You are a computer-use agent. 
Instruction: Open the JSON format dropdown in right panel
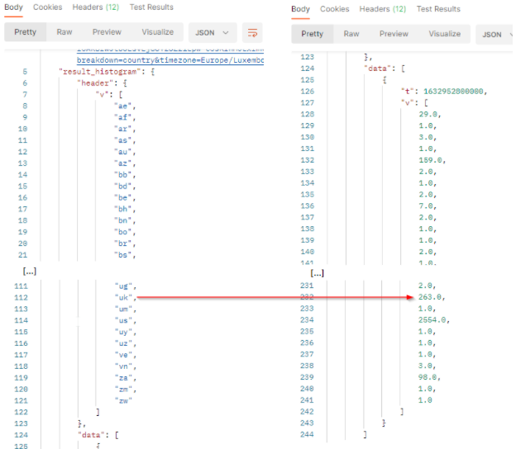496,35
